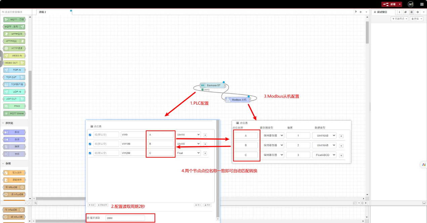Click the plus icon to add flow
427x223 pixels.
[360, 12]
